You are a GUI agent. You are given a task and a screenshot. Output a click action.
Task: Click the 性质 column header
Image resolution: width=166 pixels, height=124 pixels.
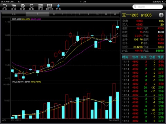point(160,57)
